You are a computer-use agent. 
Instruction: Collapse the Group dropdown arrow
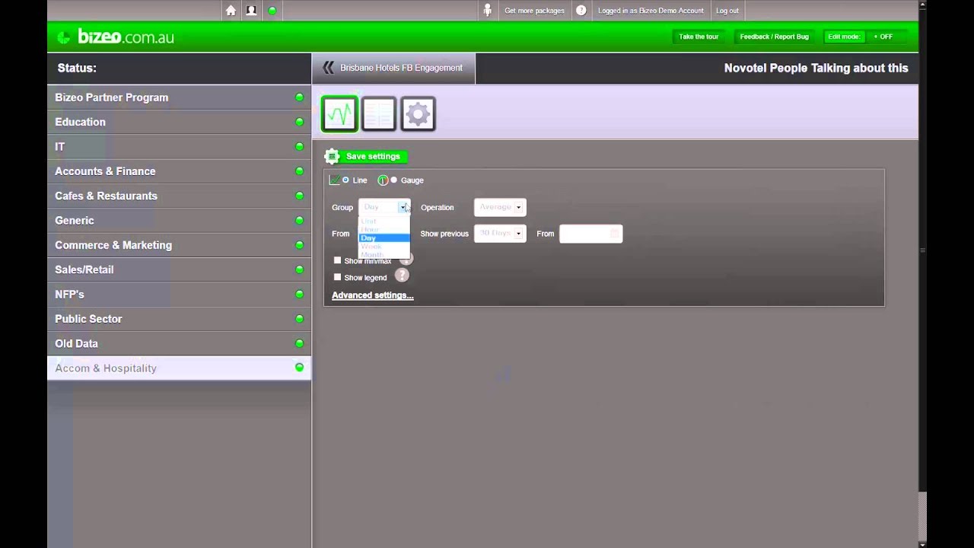403,207
